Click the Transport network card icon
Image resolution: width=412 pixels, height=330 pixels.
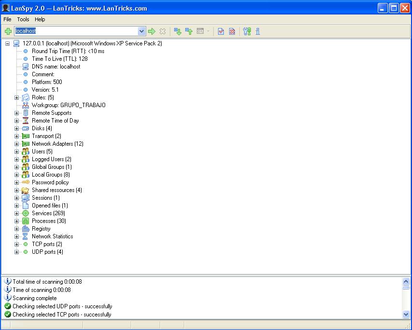pyautogui.click(x=26, y=136)
